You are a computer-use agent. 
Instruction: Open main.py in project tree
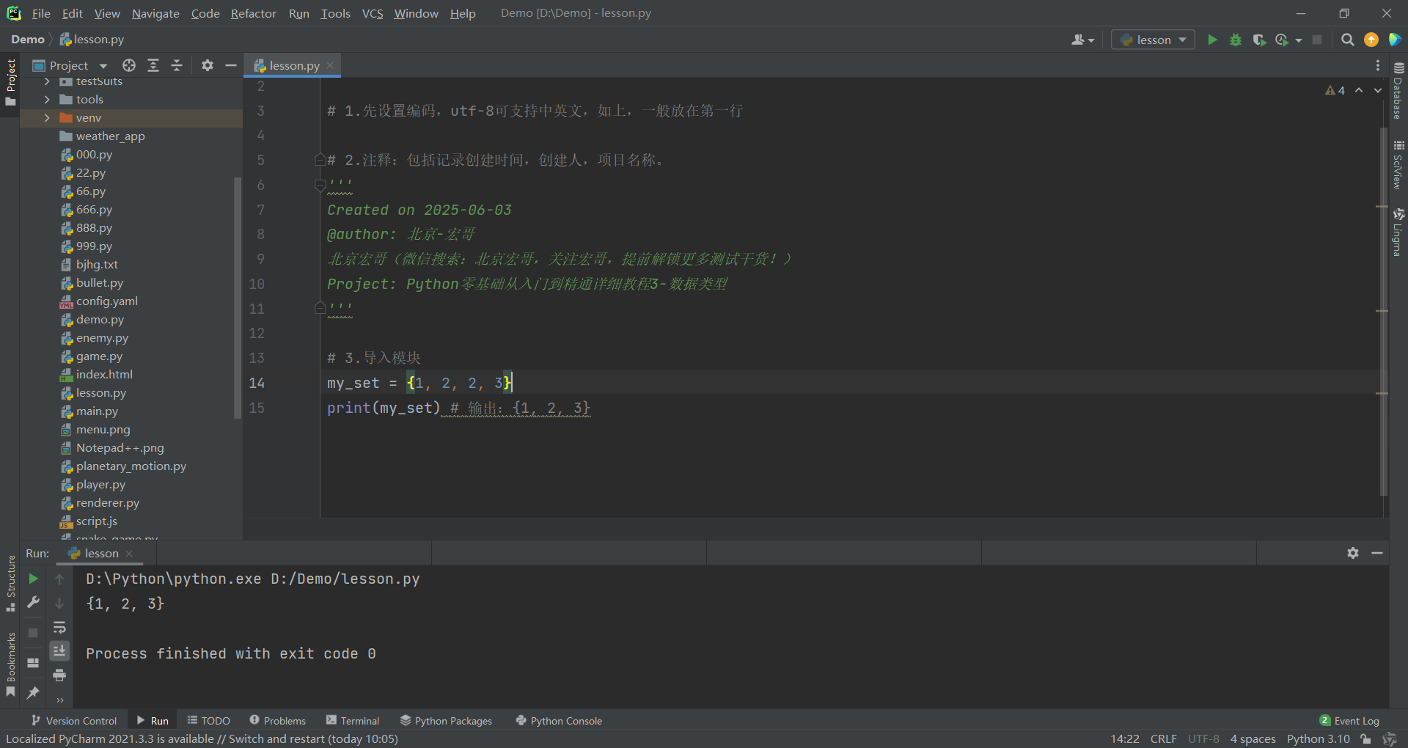click(x=97, y=411)
